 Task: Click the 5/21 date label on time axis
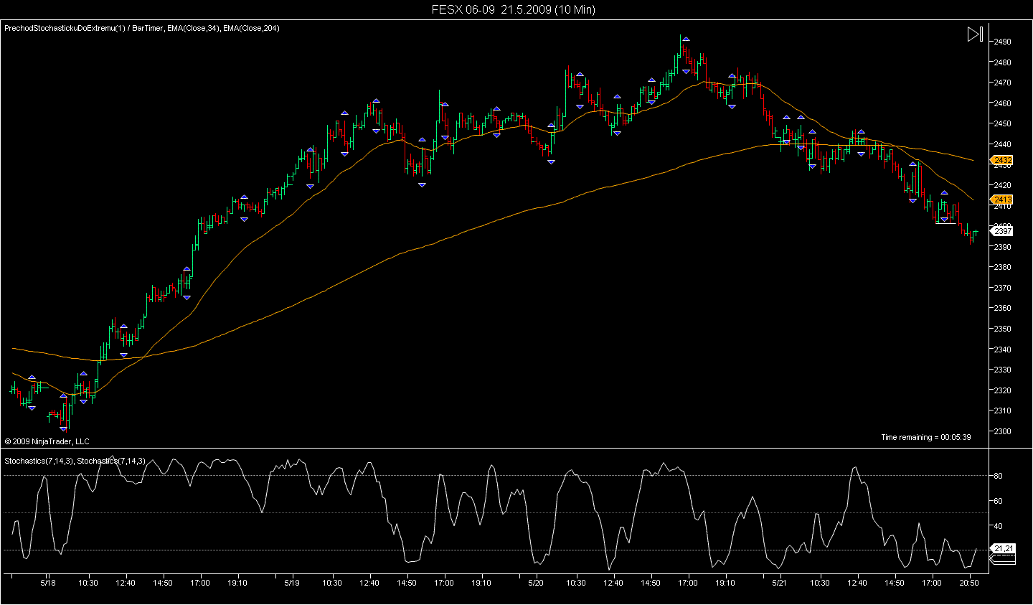779,583
